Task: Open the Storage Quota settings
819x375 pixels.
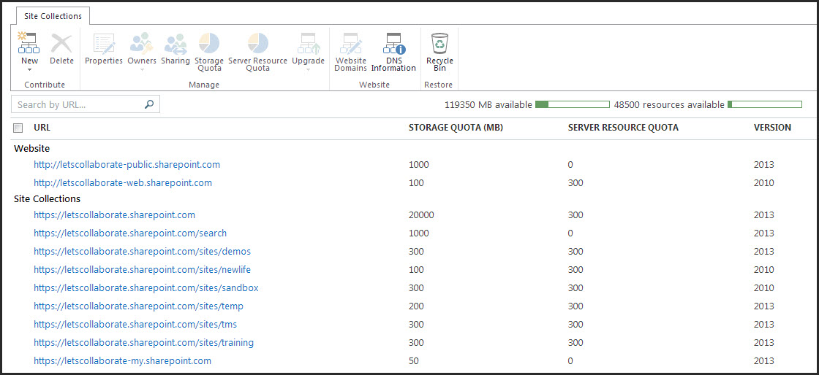Action: click(x=209, y=45)
